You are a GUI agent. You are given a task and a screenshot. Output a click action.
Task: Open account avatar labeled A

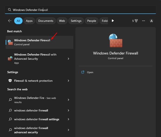[151, 21]
